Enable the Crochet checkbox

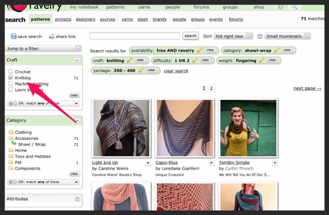coord(10,72)
